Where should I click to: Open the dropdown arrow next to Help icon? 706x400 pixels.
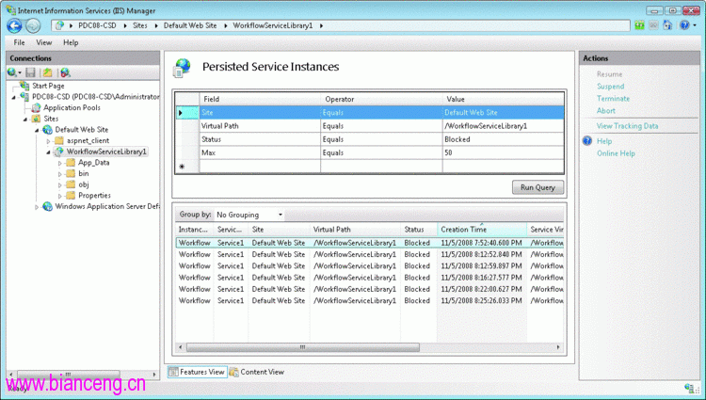click(x=695, y=25)
